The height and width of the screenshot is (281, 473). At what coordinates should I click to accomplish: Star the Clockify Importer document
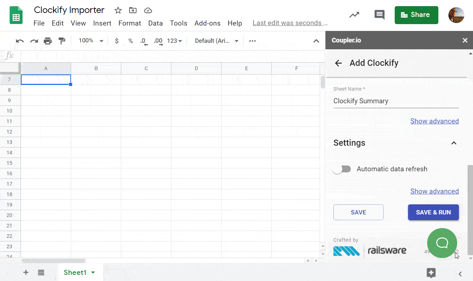coord(118,10)
